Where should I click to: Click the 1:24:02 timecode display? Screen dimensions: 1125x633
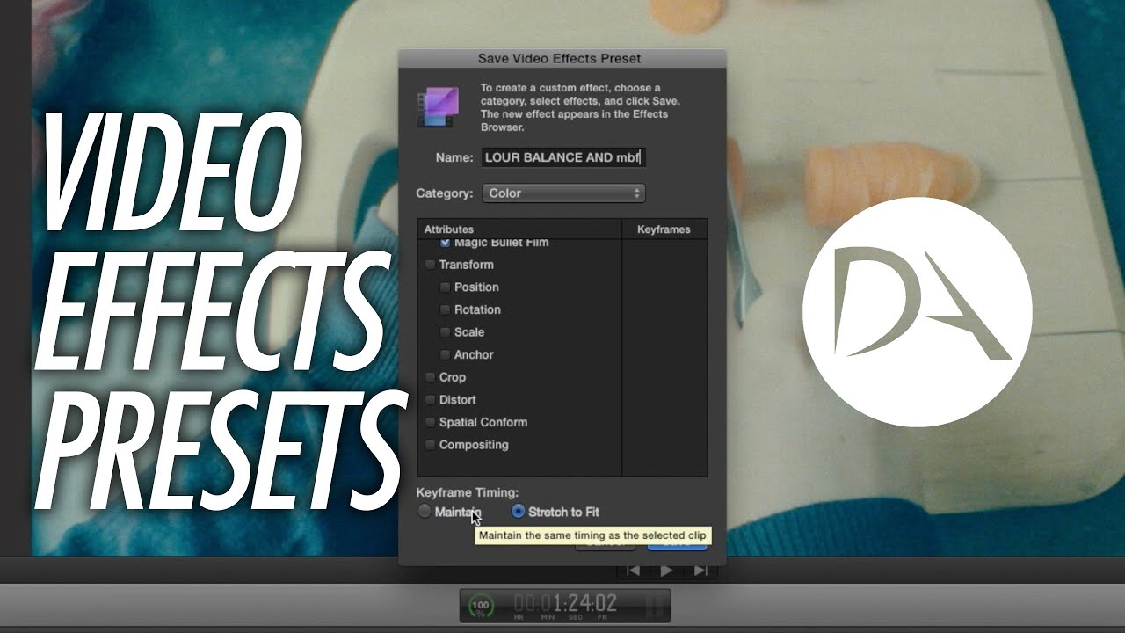pyautogui.click(x=566, y=604)
